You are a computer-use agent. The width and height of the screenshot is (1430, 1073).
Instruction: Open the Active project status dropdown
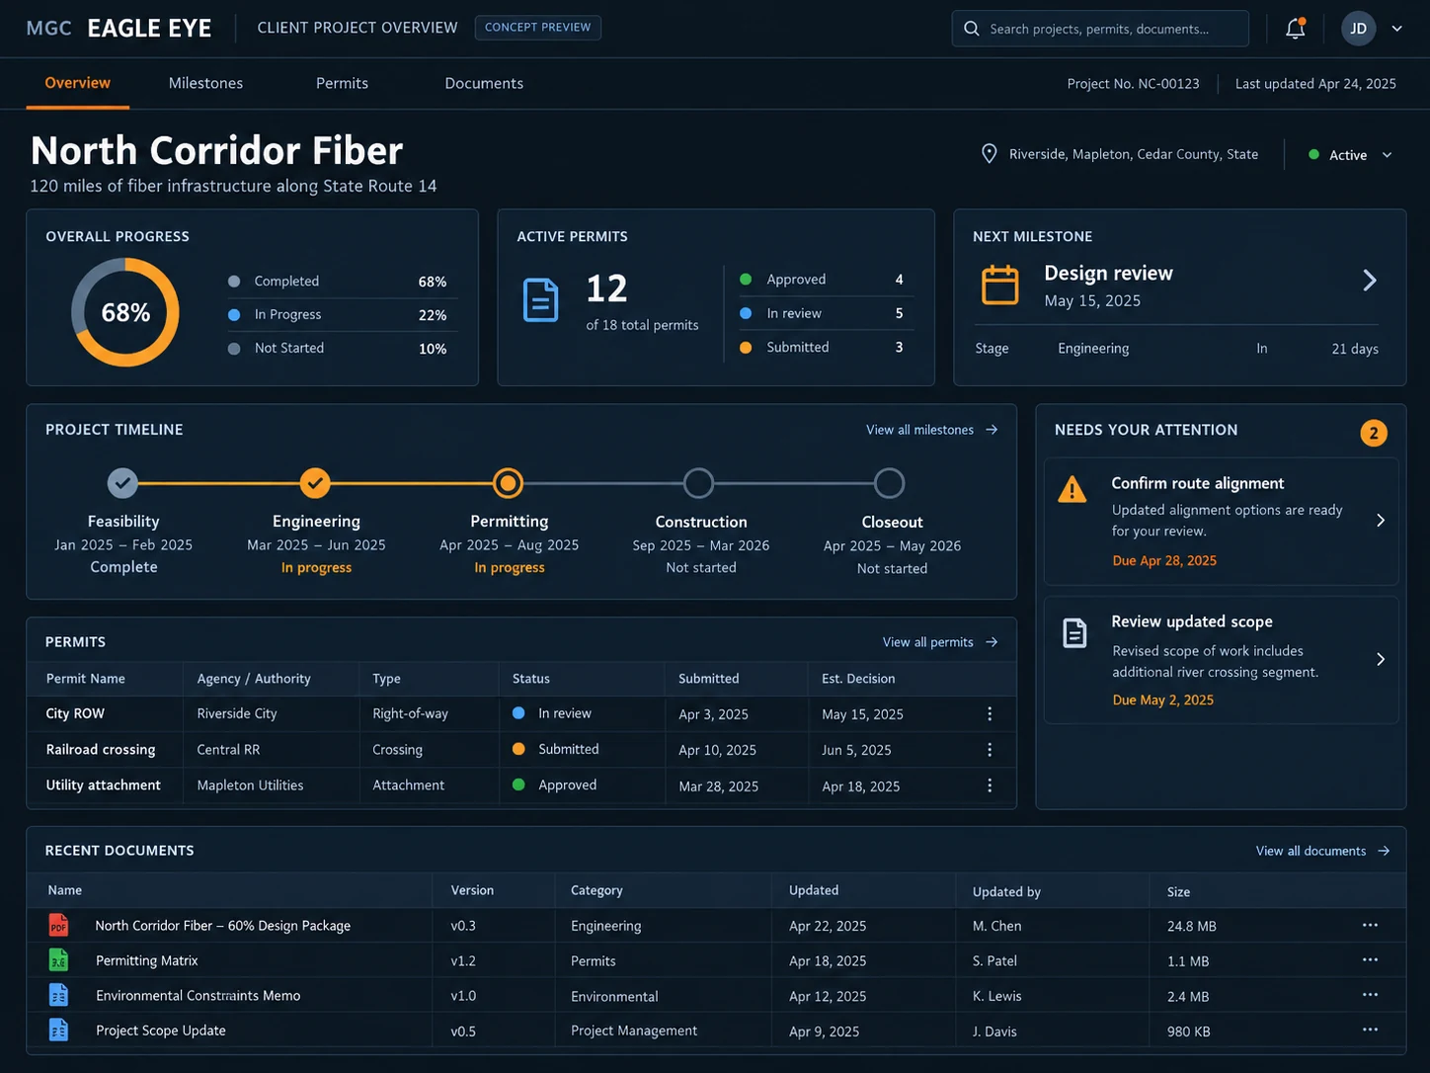[1350, 155]
